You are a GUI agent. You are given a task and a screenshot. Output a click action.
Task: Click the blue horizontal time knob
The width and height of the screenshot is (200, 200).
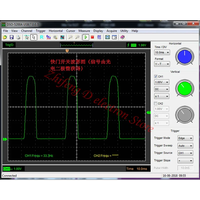[185, 56]
